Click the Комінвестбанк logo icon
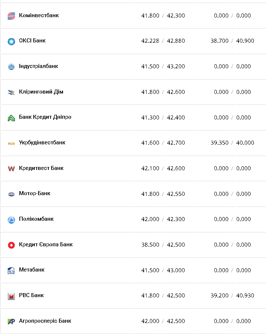 click(x=11, y=16)
